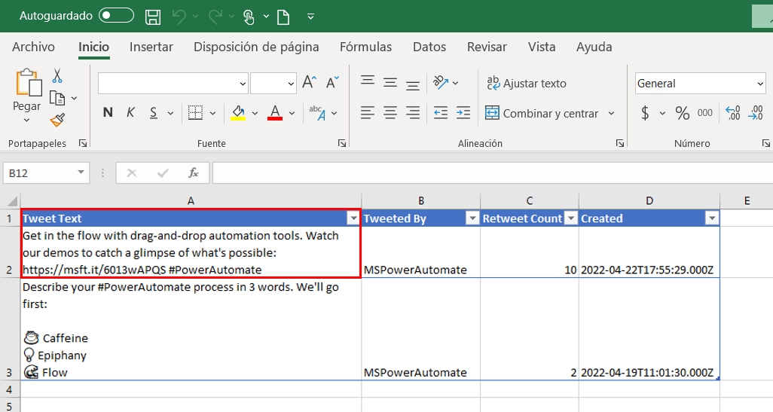The width and height of the screenshot is (773, 412).
Task: Open the Alineación dialog launcher
Action: [620, 143]
